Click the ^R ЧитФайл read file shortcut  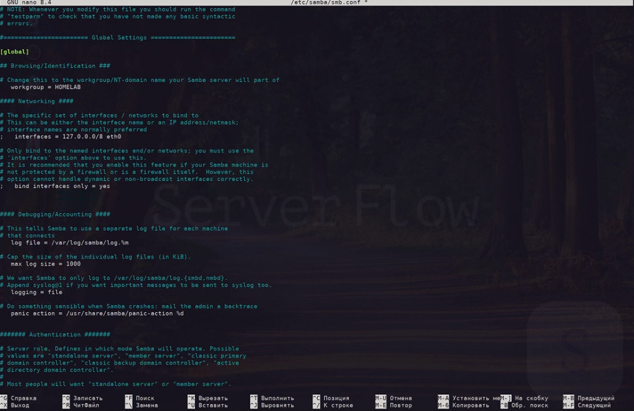click(80, 405)
